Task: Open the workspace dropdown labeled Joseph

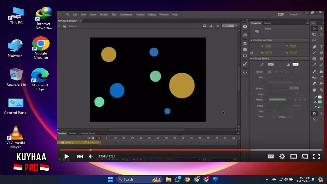Action: point(295,14)
